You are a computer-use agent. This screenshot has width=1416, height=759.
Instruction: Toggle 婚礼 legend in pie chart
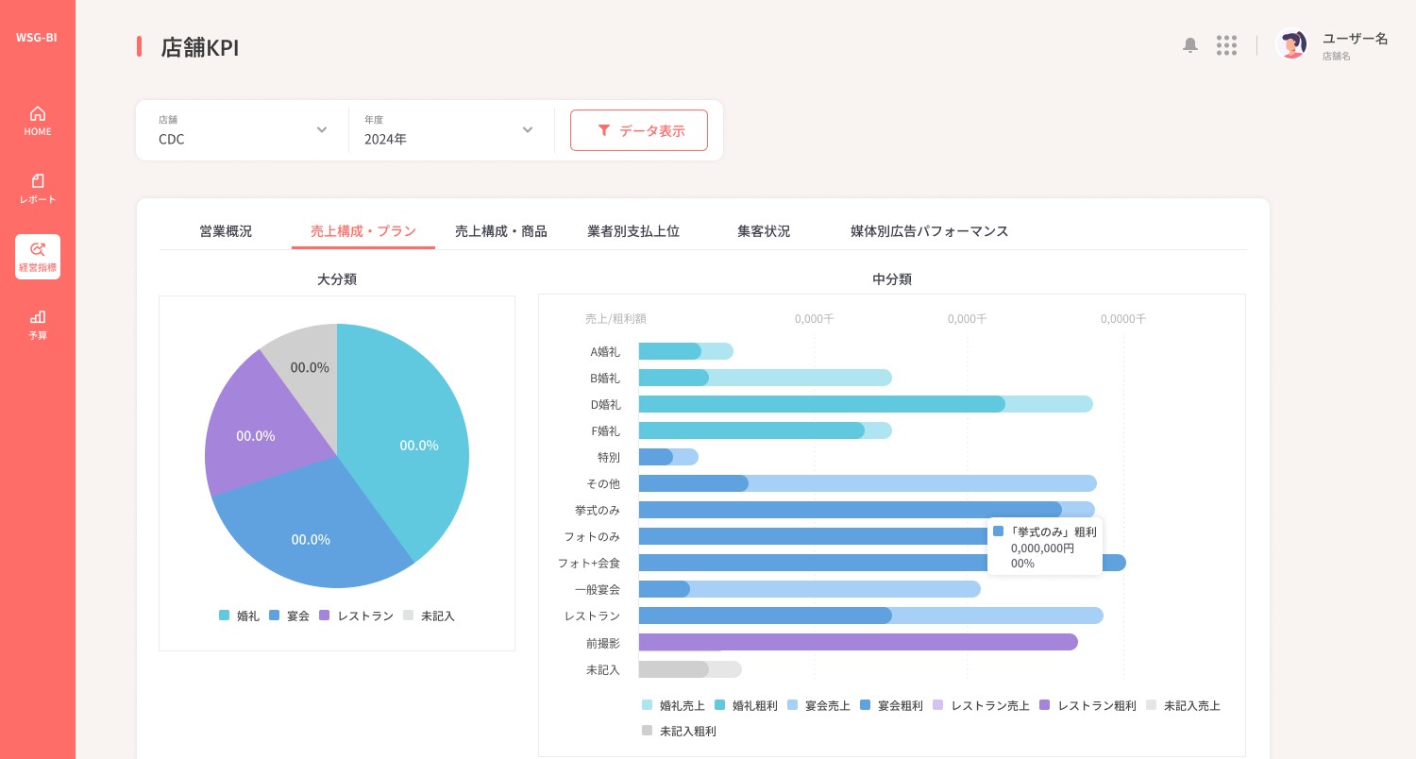click(239, 616)
